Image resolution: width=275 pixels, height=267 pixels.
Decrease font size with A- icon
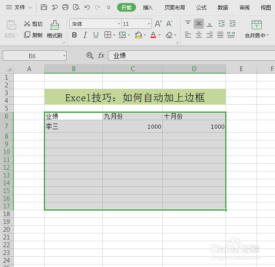pos(169,24)
